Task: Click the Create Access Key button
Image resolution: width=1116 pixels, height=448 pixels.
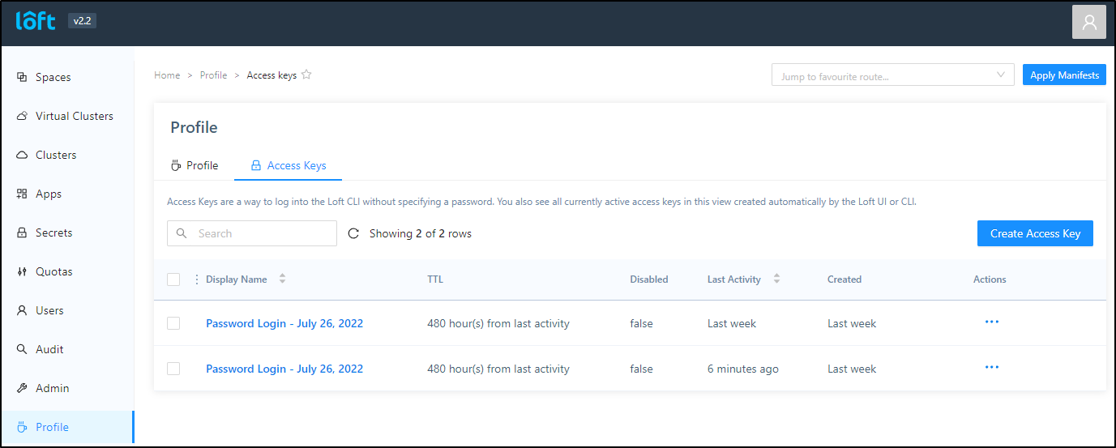Action: [1035, 233]
